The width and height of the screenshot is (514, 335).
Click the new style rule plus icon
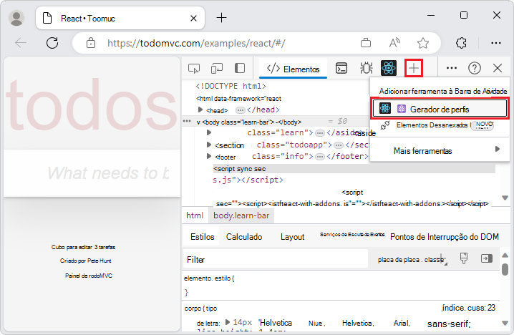(442, 258)
